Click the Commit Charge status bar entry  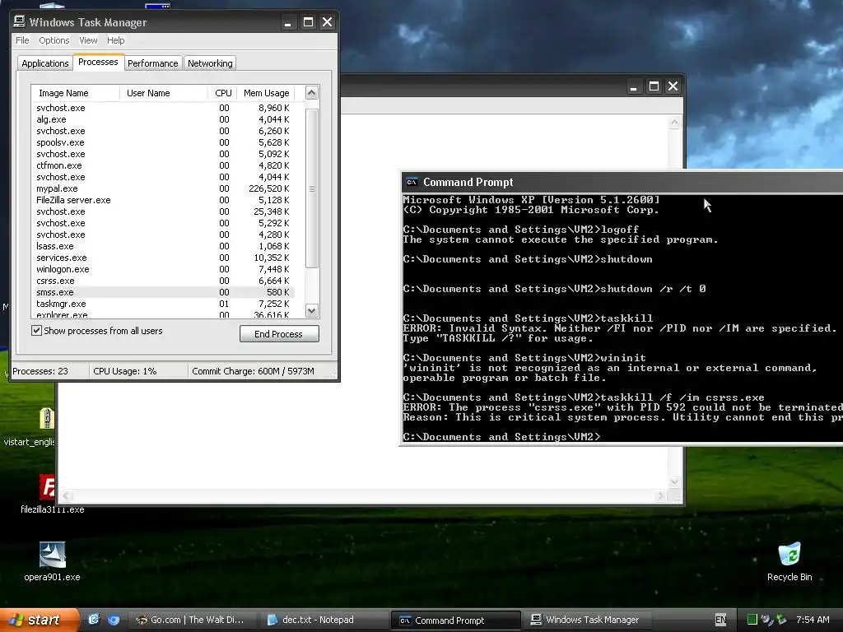point(253,371)
